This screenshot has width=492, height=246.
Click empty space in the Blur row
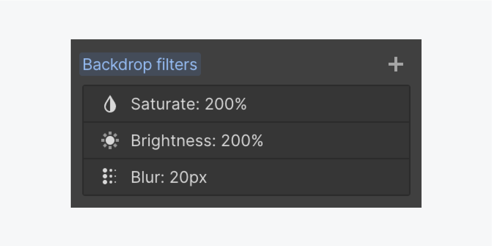pos(308,177)
